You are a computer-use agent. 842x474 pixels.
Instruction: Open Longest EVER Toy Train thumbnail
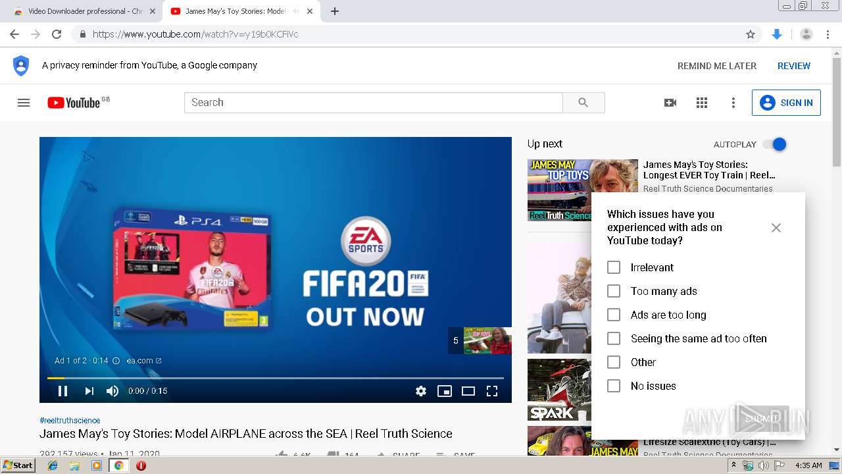click(x=583, y=190)
